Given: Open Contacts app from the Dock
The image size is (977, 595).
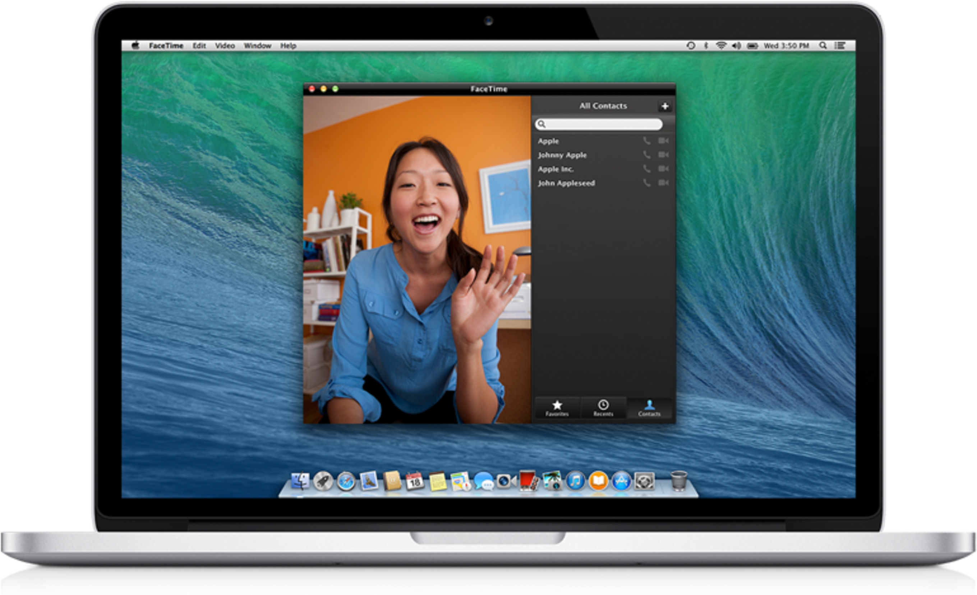Looking at the screenshot, I should coord(392,480).
